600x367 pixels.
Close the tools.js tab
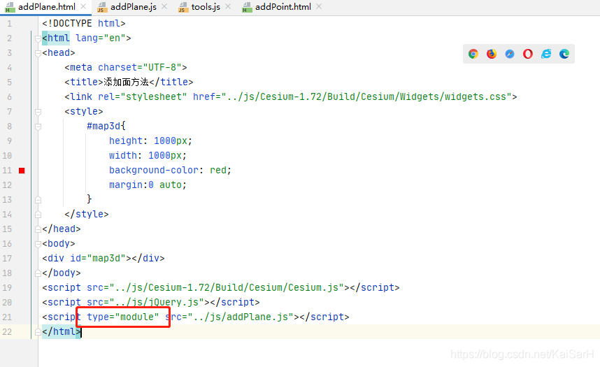click(228, 6)
